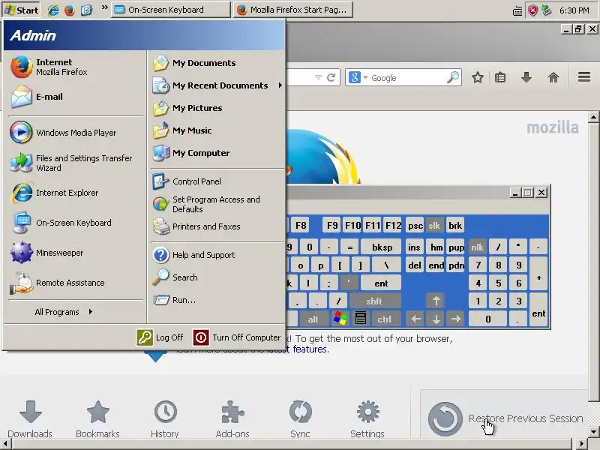Launch Internet Explorer from Start menu

(x=76, y=193)
